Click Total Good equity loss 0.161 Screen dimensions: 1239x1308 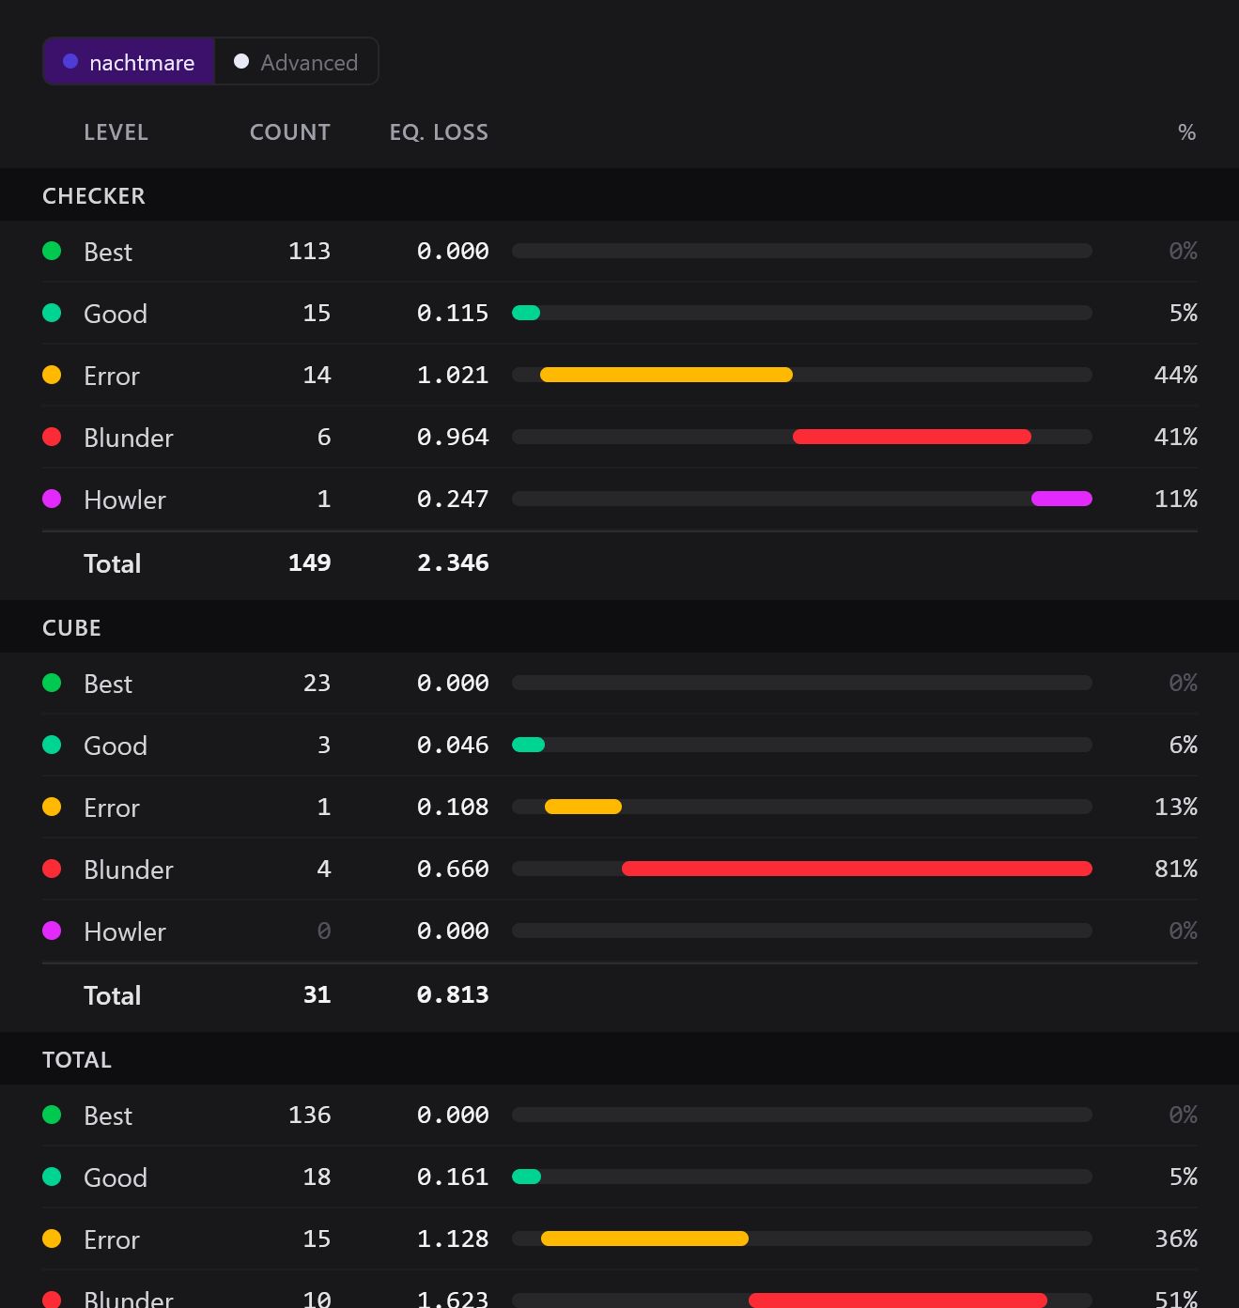tap(453, 1177)
